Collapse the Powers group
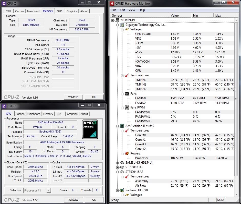The width and height of the screenshot is (241, 204). [x=122, y=154]
